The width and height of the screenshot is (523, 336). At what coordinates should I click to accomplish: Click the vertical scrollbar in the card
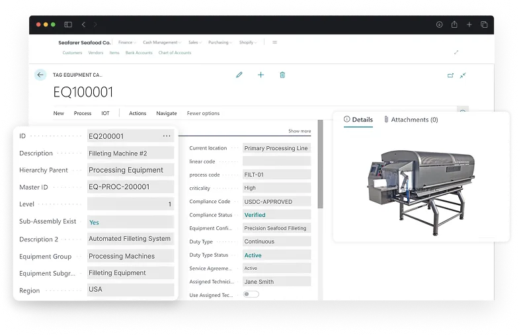[320, 164]
